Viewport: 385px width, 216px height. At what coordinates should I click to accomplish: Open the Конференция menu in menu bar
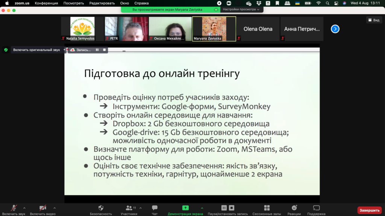click(x=46, y=3)
